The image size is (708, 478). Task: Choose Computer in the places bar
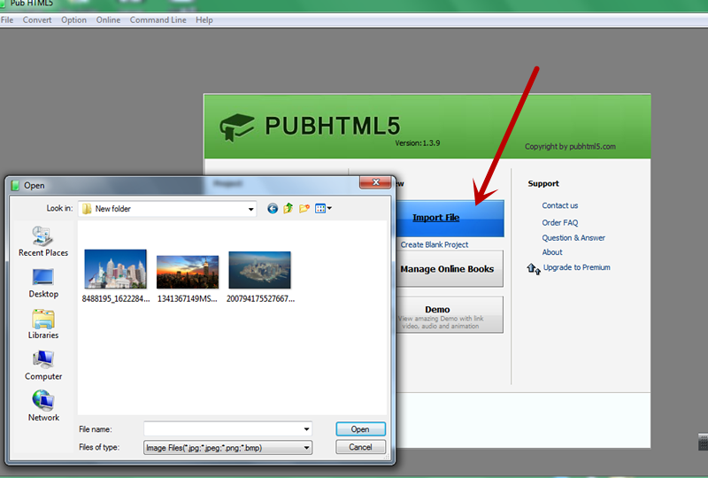(x=43, y=366)
